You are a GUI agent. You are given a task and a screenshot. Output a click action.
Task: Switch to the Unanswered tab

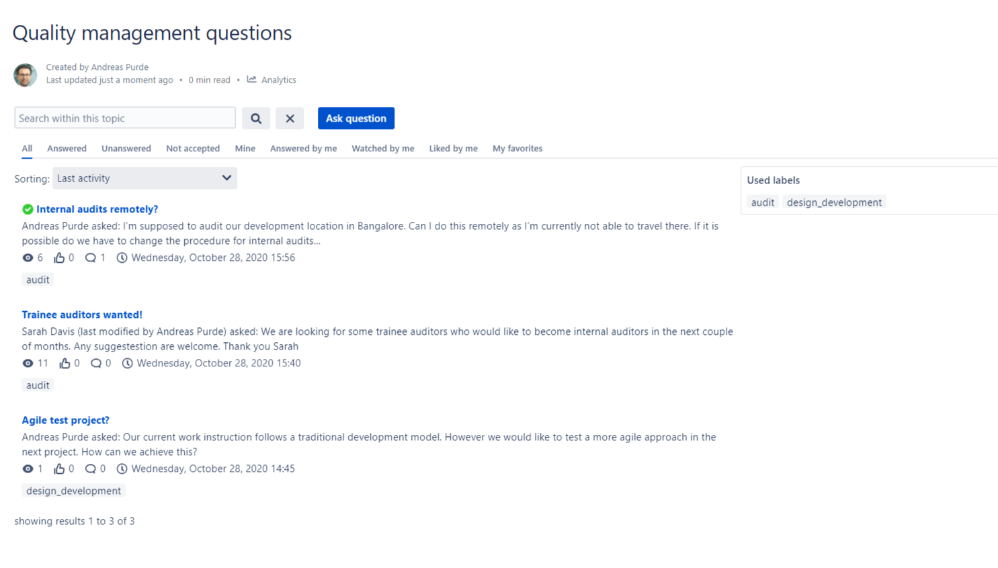(126, 149)
